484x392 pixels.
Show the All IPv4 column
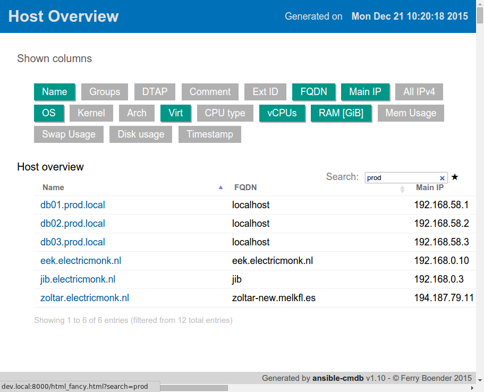click(419, 92)
